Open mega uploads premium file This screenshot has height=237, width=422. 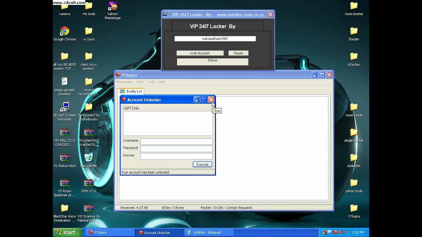pyautogui.click(x=65, y=86)
